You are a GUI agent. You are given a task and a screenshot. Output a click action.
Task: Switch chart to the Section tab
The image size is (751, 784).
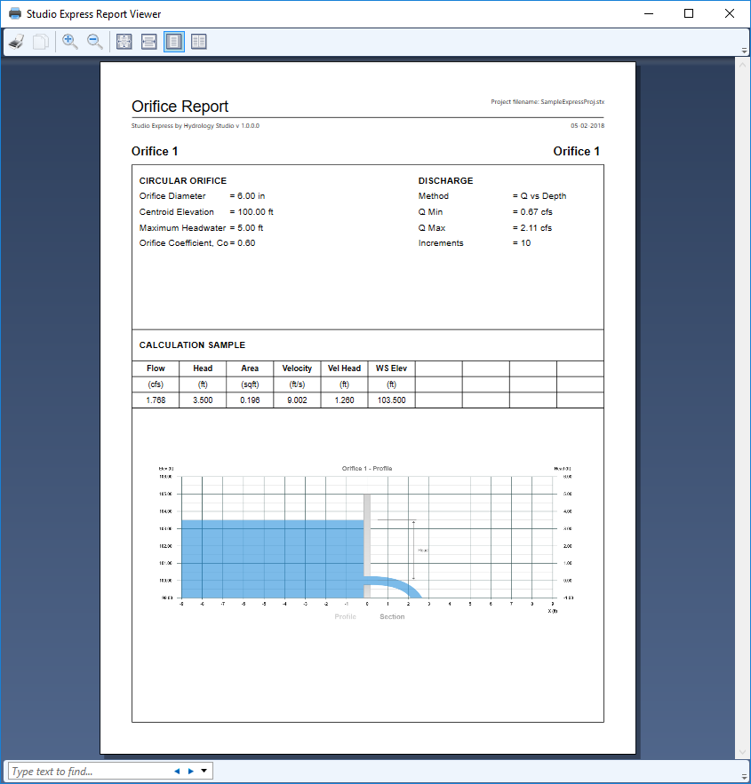pos(392,616)
